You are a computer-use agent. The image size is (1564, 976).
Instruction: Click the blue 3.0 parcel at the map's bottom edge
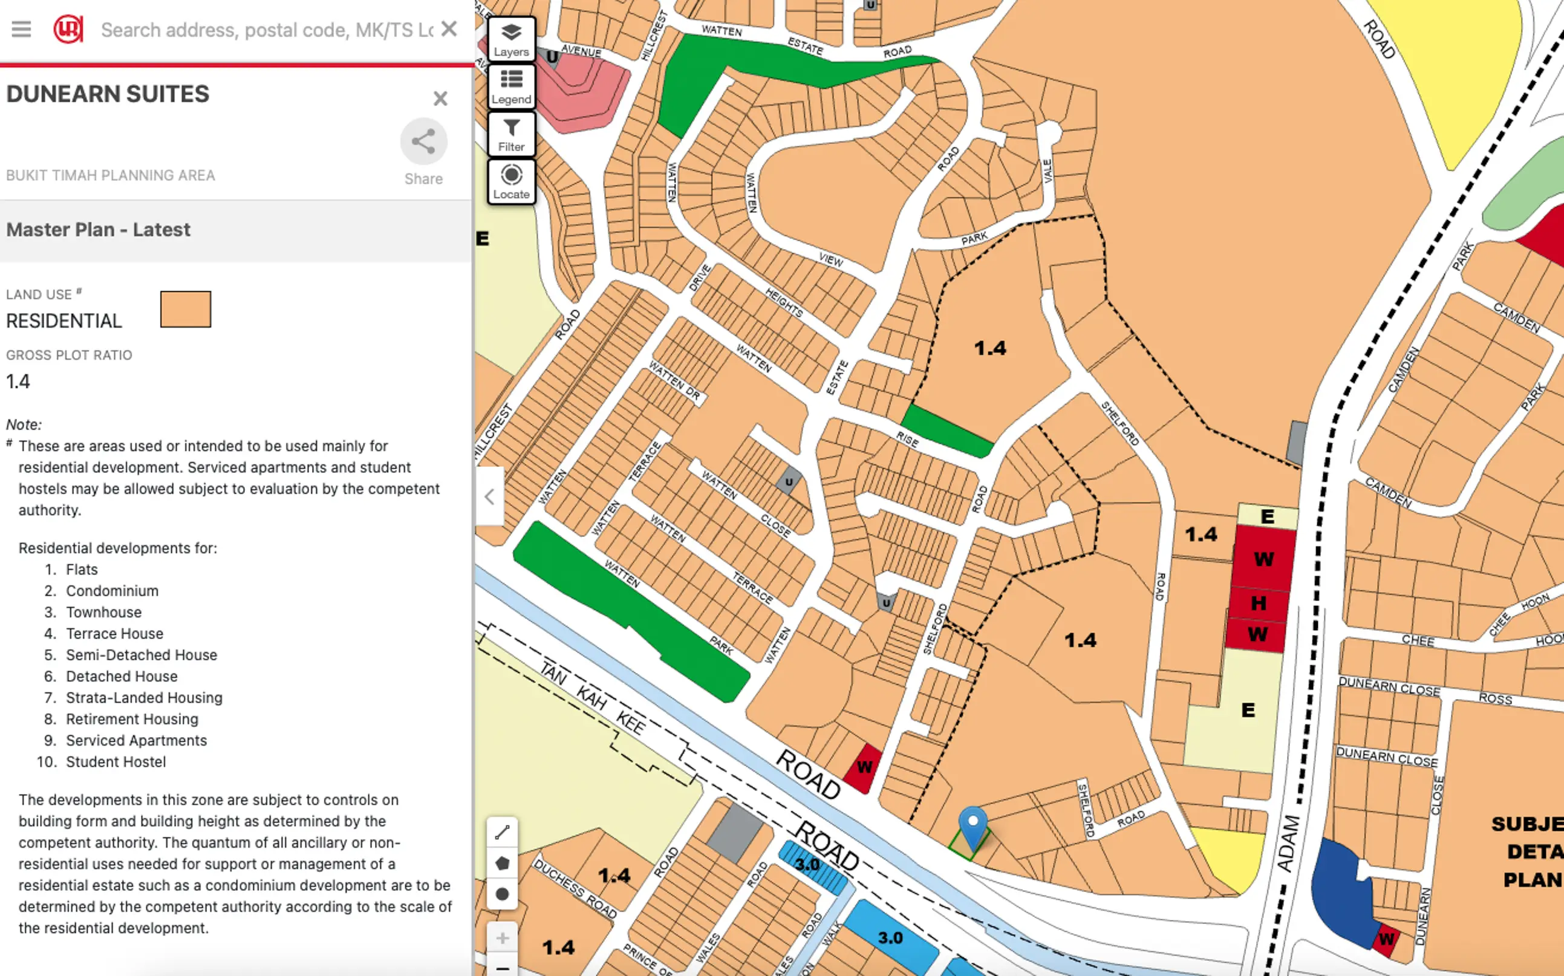pyautogui.click(x=891, y=938)
